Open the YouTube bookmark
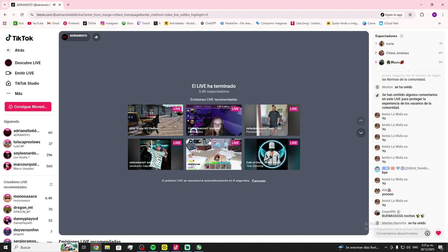 click(35, 23)
